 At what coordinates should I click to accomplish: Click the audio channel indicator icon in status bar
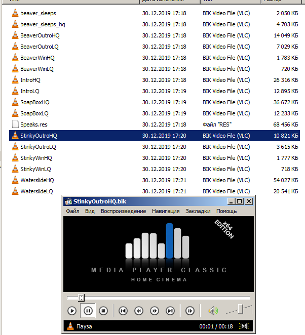[x=244, y=326]
